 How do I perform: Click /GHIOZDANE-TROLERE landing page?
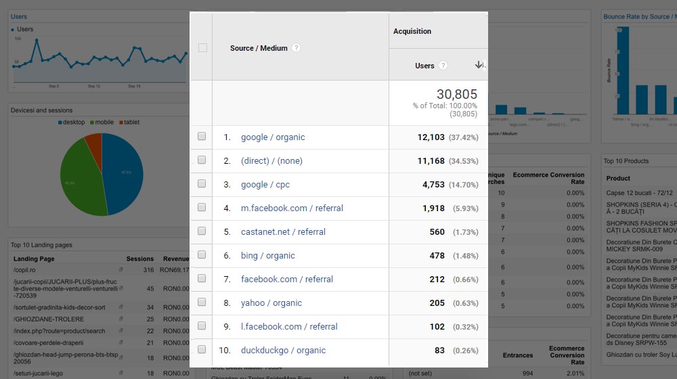48,319
